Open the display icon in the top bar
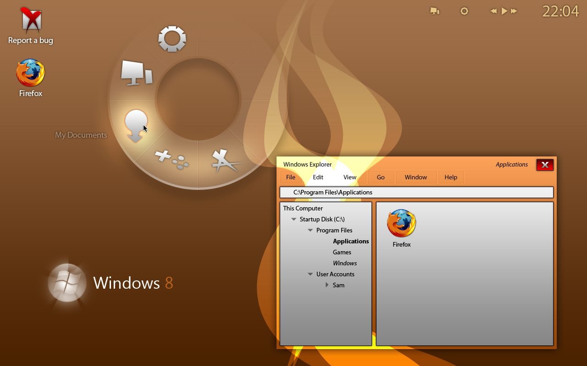 pos(435,11)
